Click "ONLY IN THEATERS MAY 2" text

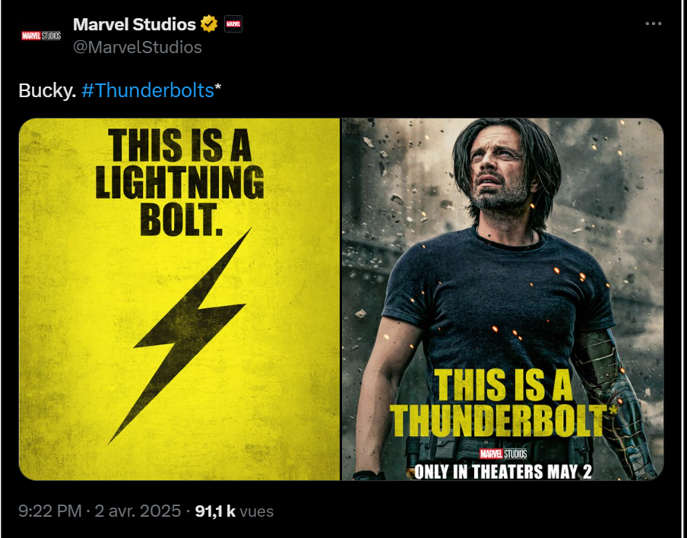503,471
